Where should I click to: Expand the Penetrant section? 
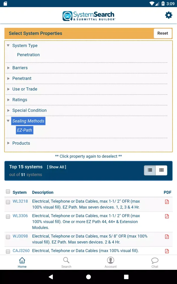pos(8,78)
